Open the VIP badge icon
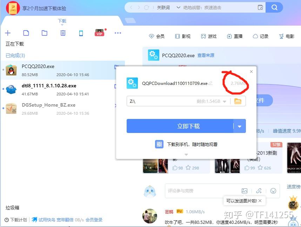Viewport: 301px width, 227px height. [99, 33]
